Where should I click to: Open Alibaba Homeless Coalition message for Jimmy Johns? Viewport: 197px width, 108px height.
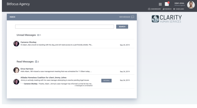pyautogui.click(x=73, y=82)
